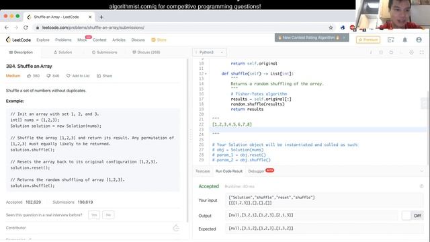
Task: Open Problems in navigation
Action: [x=63, y=40]
